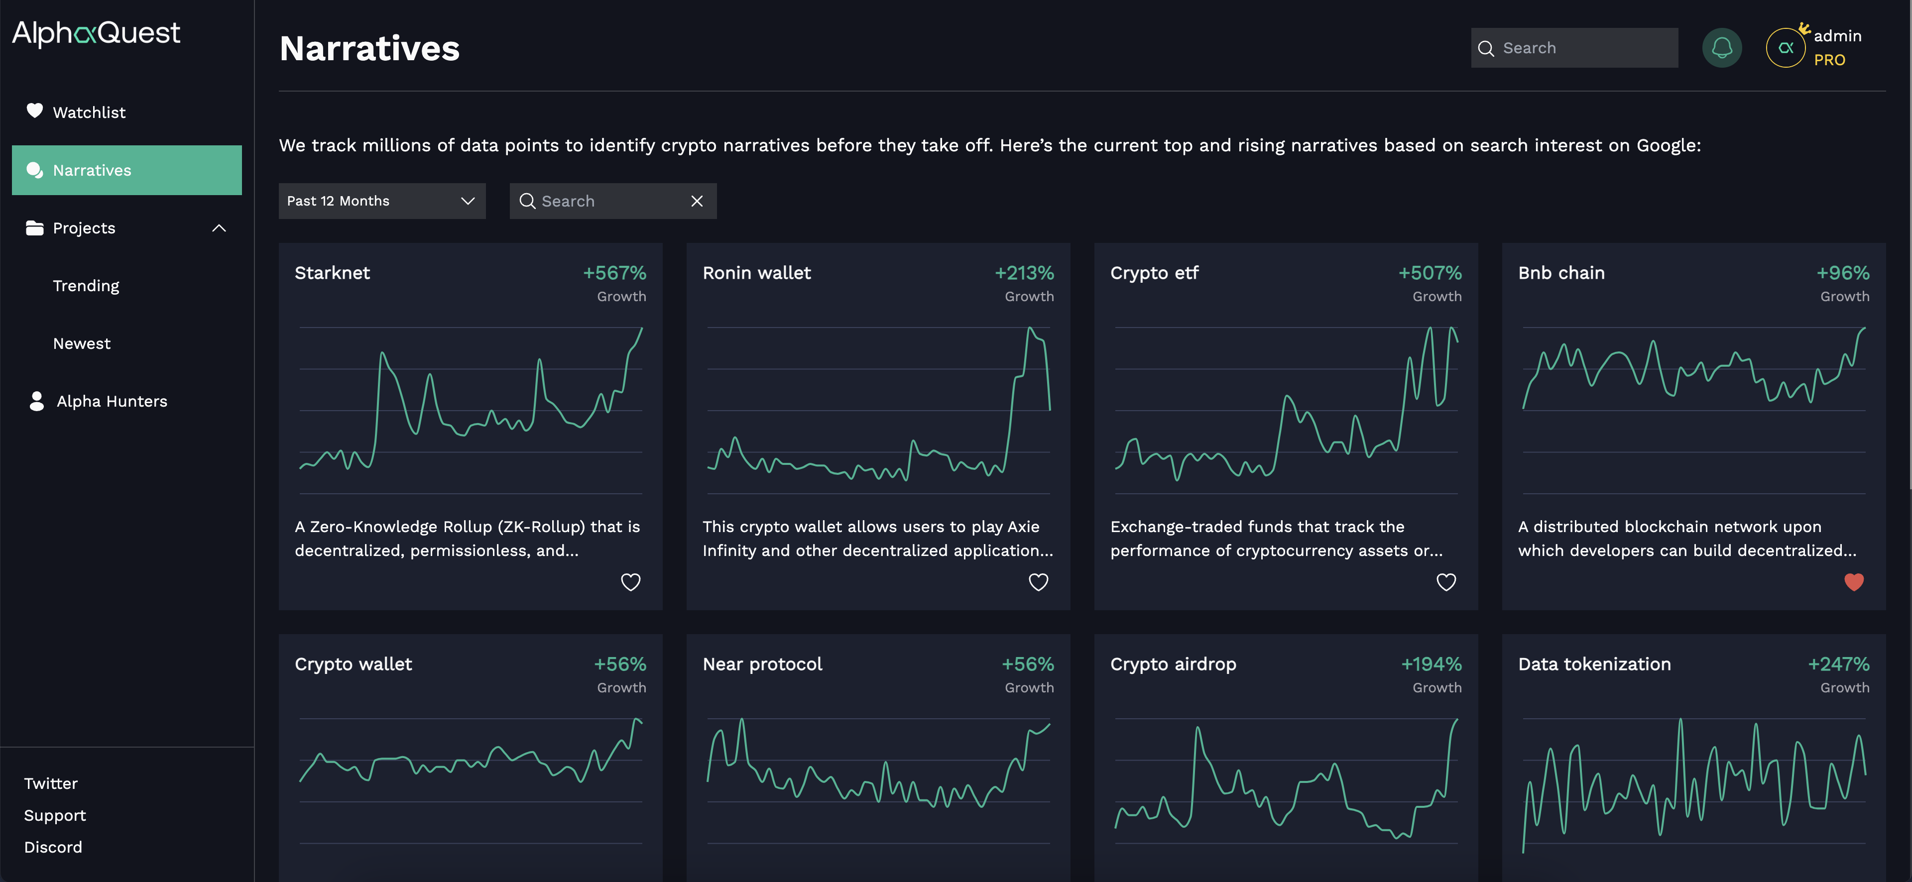The image size is (1912, 882).
Task: Open the Discord link
Action: (53, 847)
